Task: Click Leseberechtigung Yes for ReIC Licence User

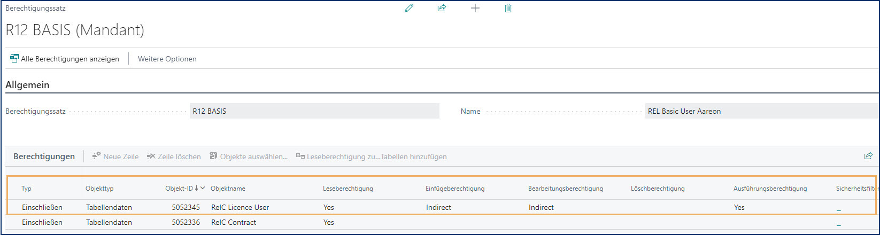Action: 329,207
